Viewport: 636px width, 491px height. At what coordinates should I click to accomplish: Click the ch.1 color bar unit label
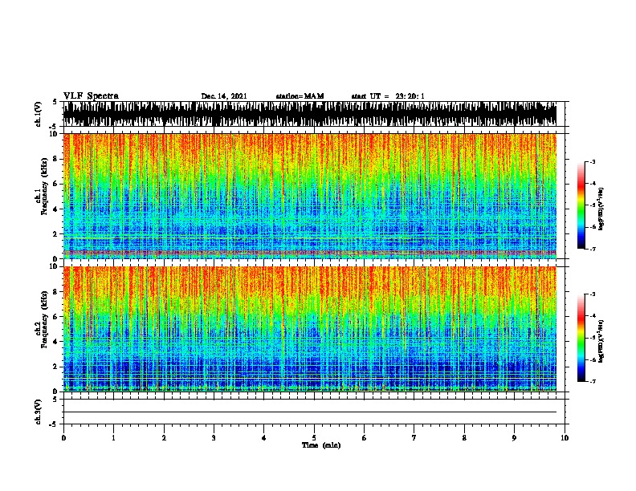[x=601, y=209]
